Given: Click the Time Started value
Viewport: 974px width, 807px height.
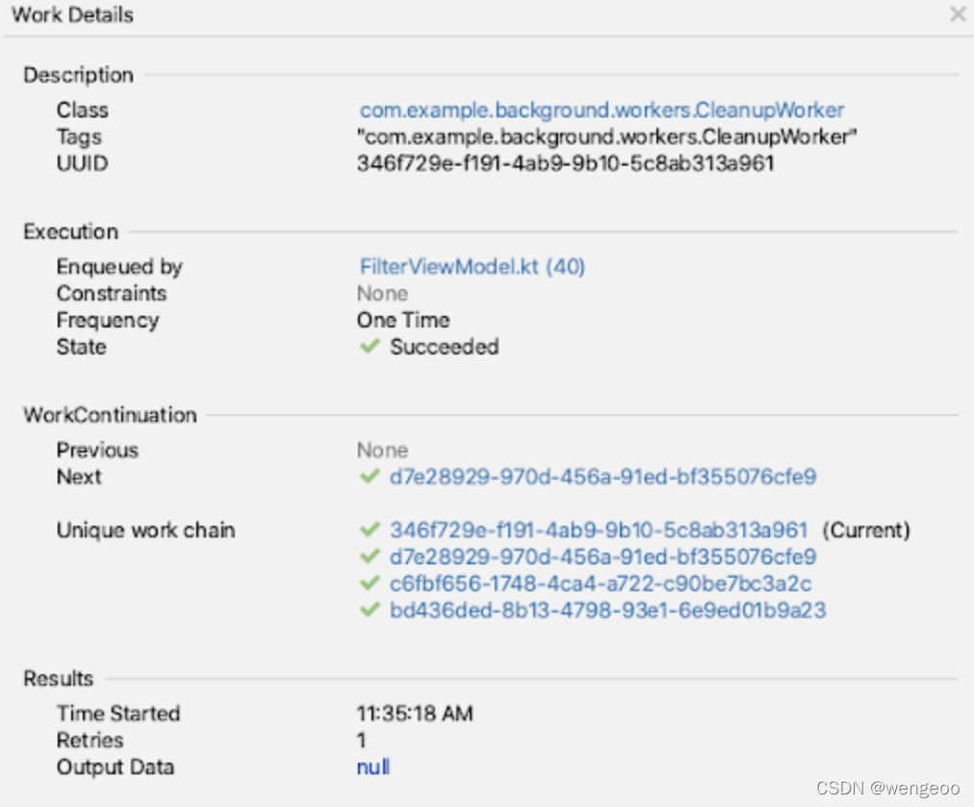Looking at the screenshot, I should coord(414,714).
